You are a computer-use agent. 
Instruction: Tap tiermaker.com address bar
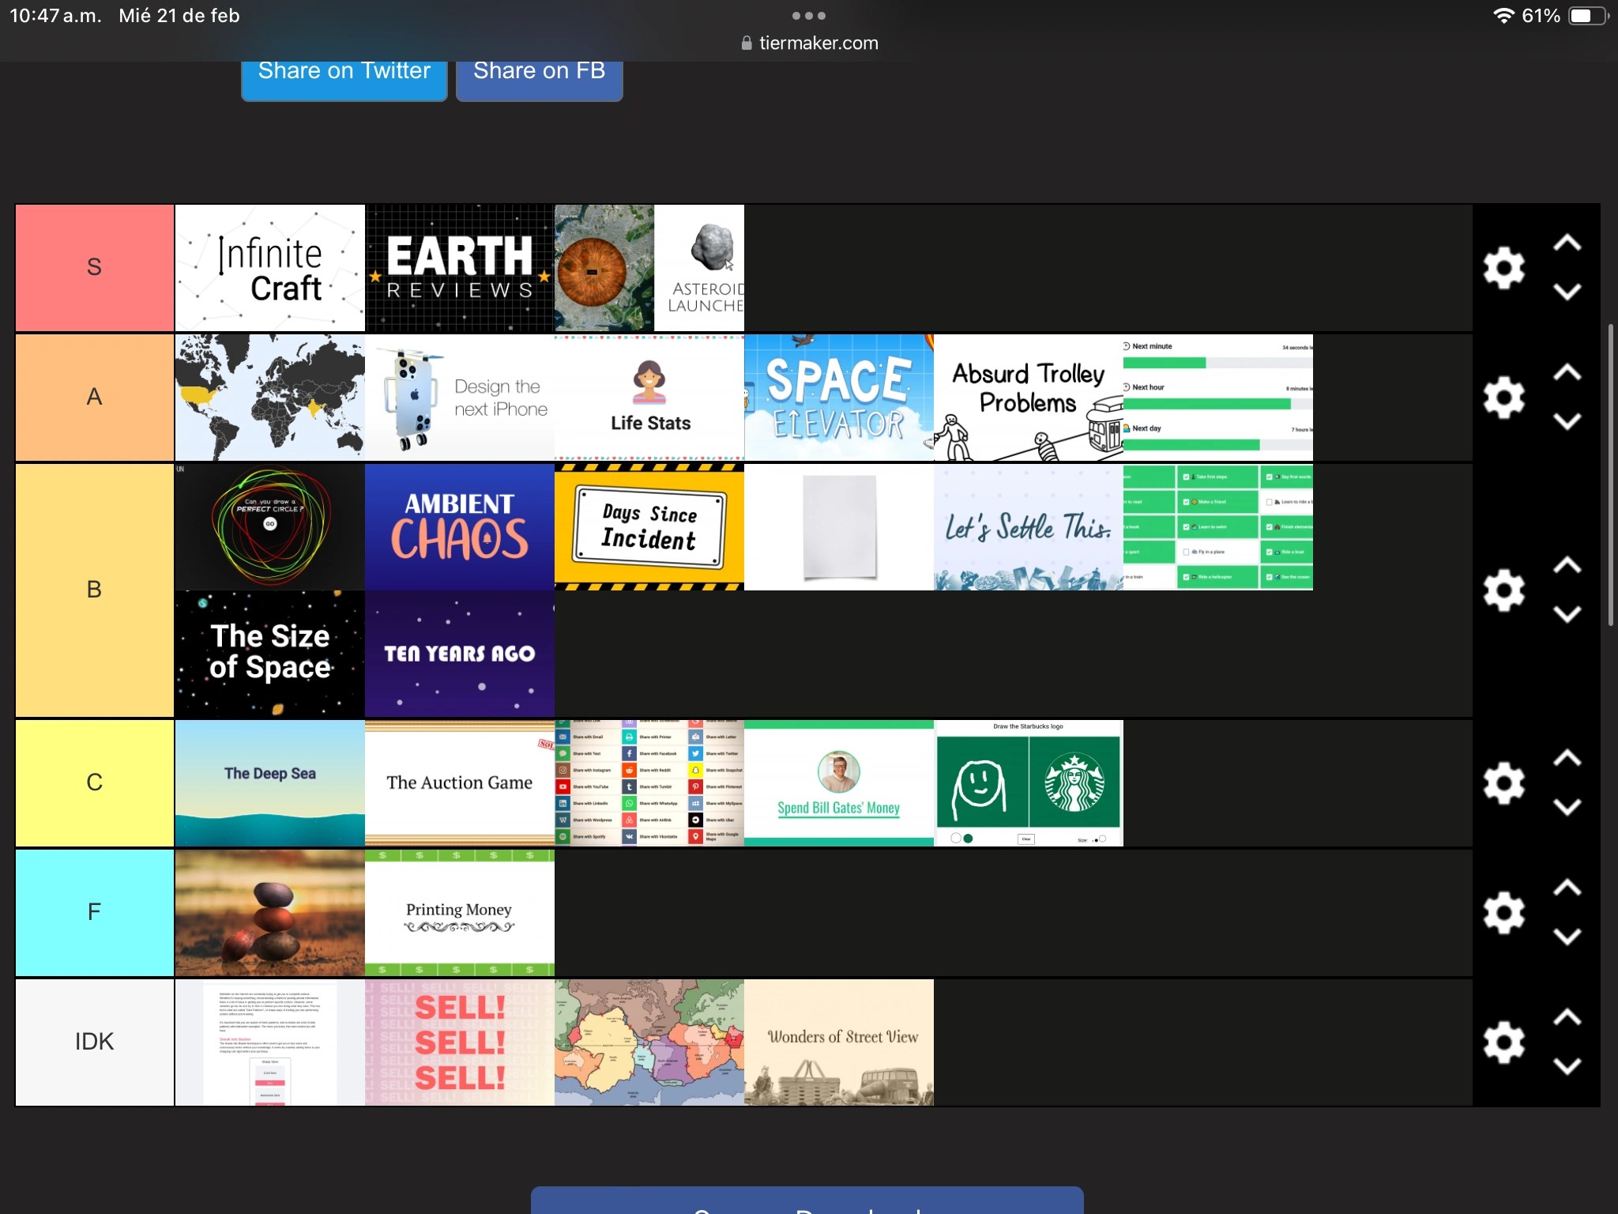pyautogui.click(x=810, y=43)
